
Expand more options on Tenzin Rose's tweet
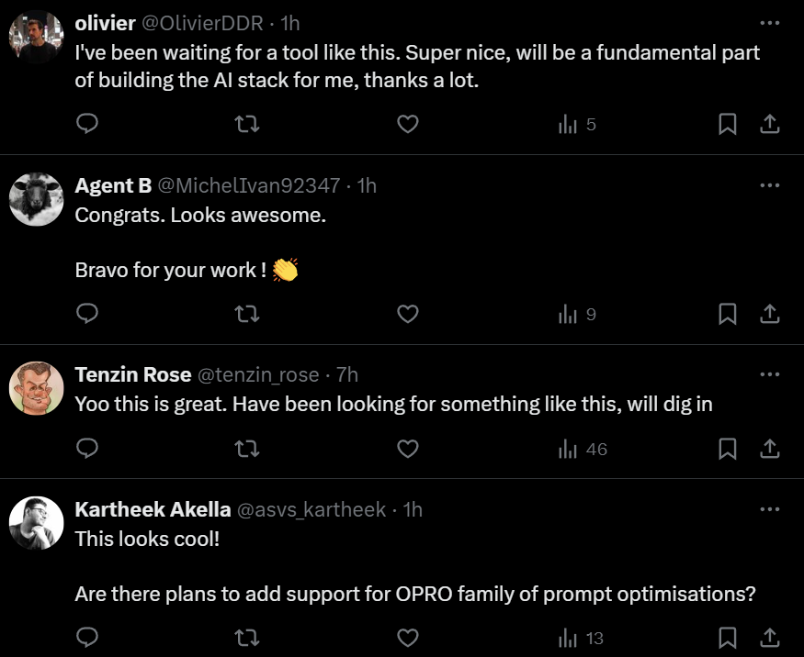pos(769,374)
